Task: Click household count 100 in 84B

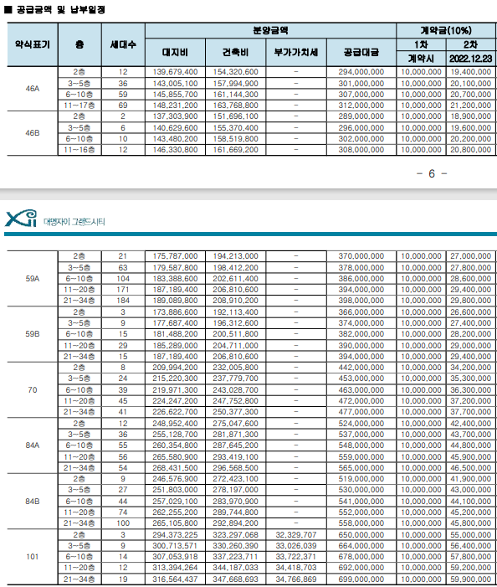Action: (123, 523)
